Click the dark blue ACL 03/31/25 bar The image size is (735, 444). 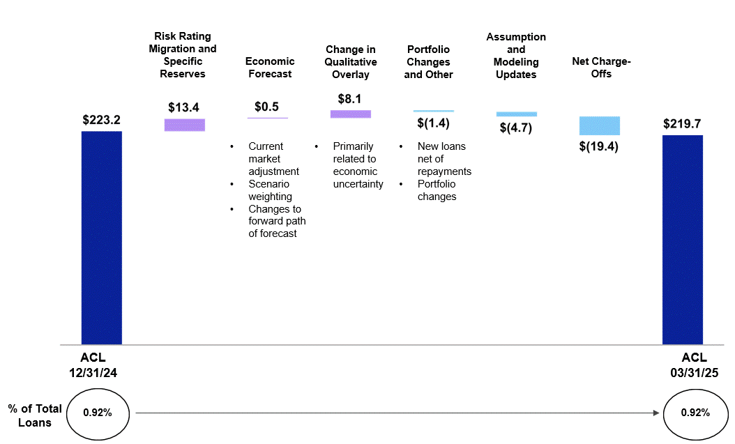pos(682,239)
